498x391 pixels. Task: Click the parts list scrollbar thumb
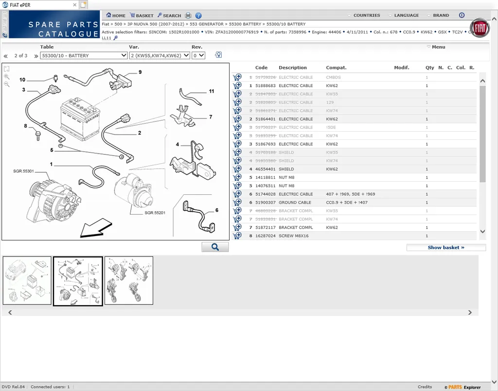(482, 134)
